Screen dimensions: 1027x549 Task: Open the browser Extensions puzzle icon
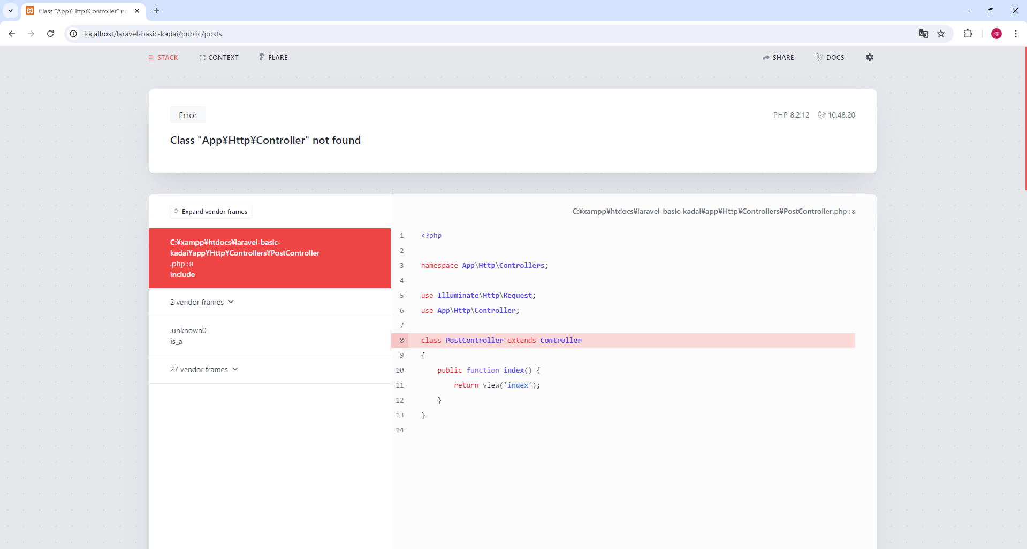(x=968, y=34)
